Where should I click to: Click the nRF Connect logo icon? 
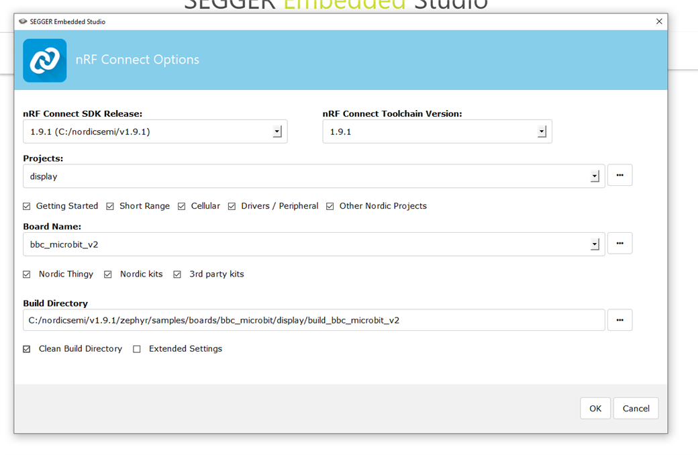click(x=44, y=60)
